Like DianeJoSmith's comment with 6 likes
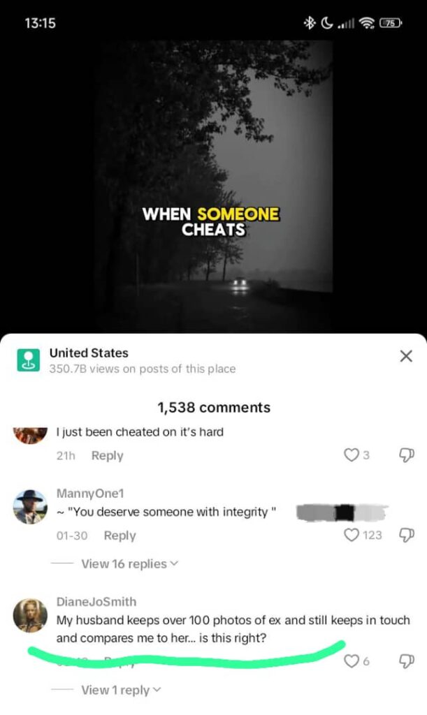The width and height of the screenshot is (427, 715). (351, 661)
